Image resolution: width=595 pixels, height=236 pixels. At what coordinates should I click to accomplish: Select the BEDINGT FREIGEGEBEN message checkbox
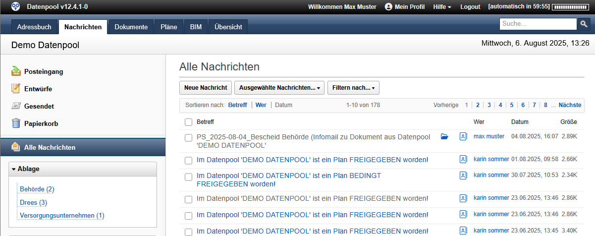click(x=188, y=177)
